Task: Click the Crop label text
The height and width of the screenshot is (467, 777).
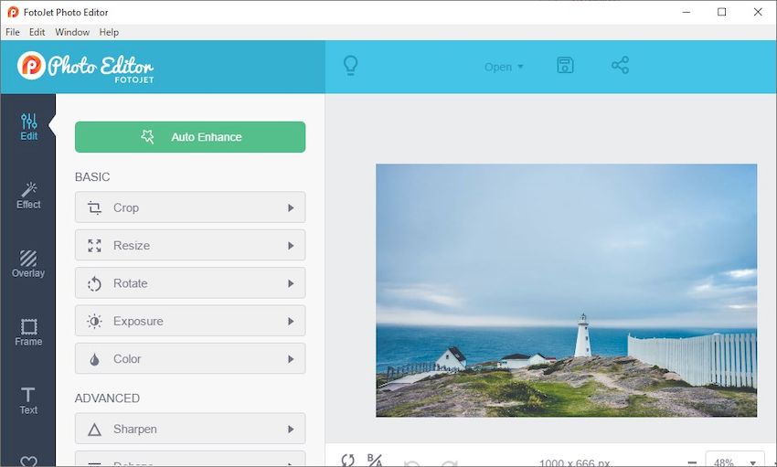Action: click(x=126, y=208)
